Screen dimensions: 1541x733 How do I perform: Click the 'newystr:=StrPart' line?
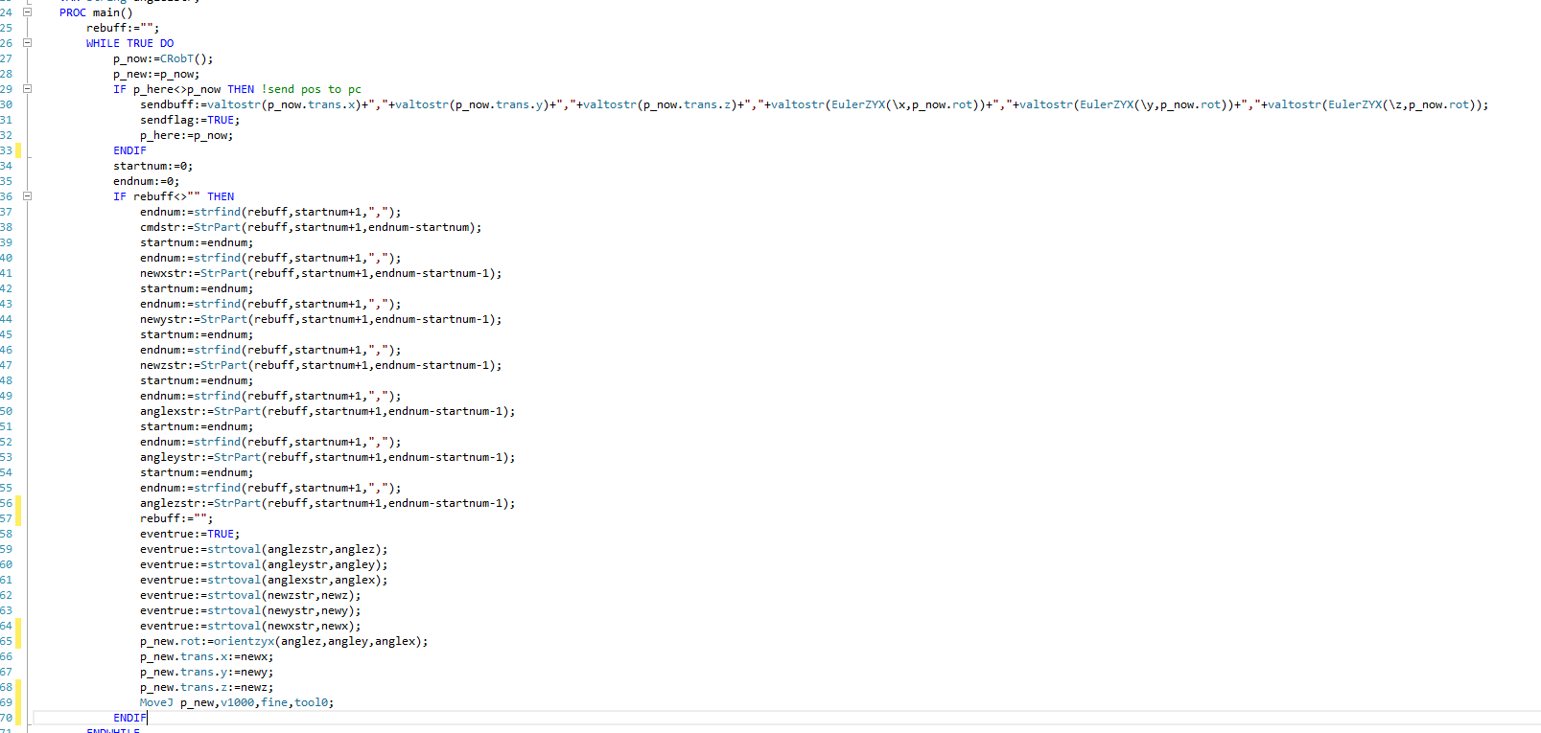pos(321,319)
